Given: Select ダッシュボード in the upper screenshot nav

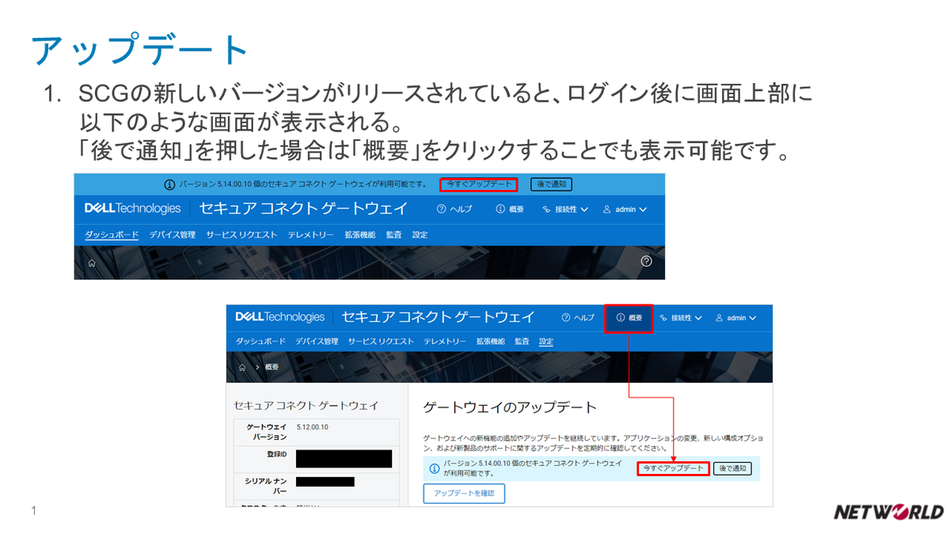Looking at the screenshot, I should (x=112, y=235).
